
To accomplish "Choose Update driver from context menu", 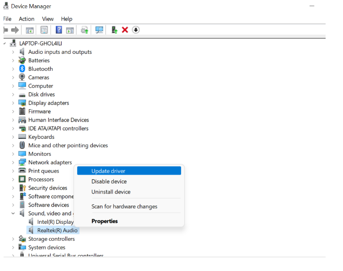I will tap(129, 171).
